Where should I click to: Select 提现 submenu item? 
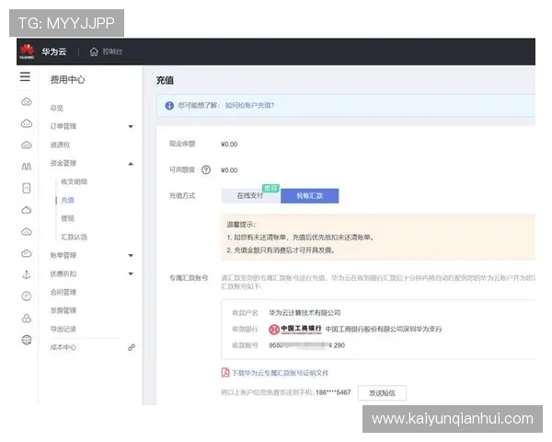(x=67, y=218)
